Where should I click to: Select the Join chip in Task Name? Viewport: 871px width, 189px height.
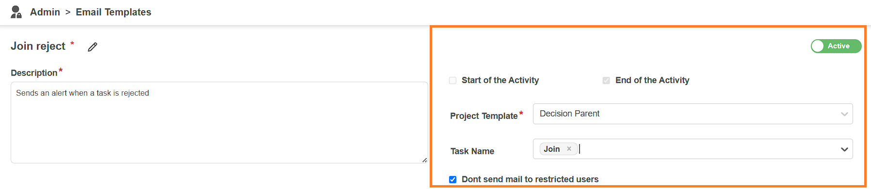(x=552, y=149)
